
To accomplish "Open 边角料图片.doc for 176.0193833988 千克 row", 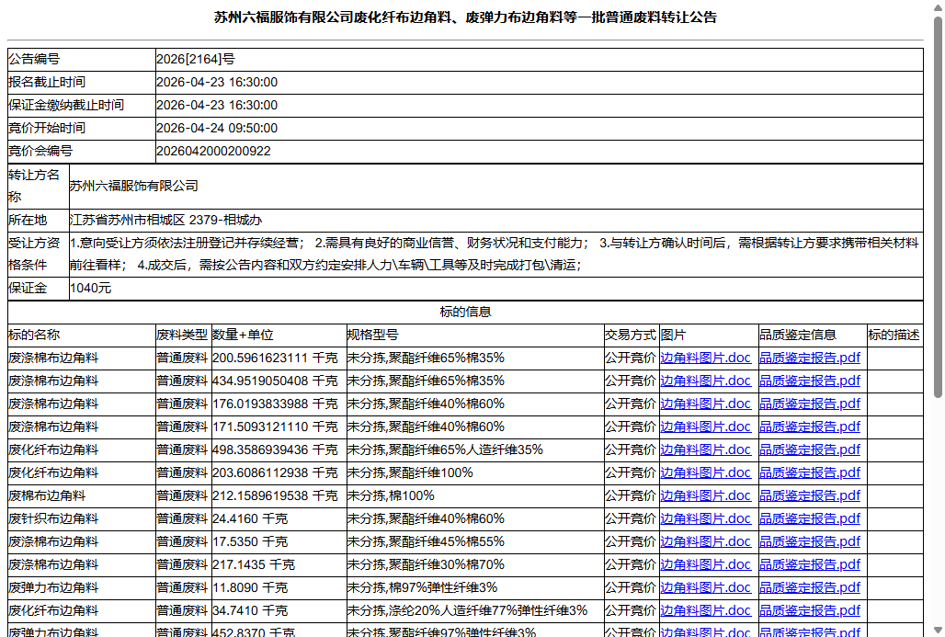I will 705,404.
